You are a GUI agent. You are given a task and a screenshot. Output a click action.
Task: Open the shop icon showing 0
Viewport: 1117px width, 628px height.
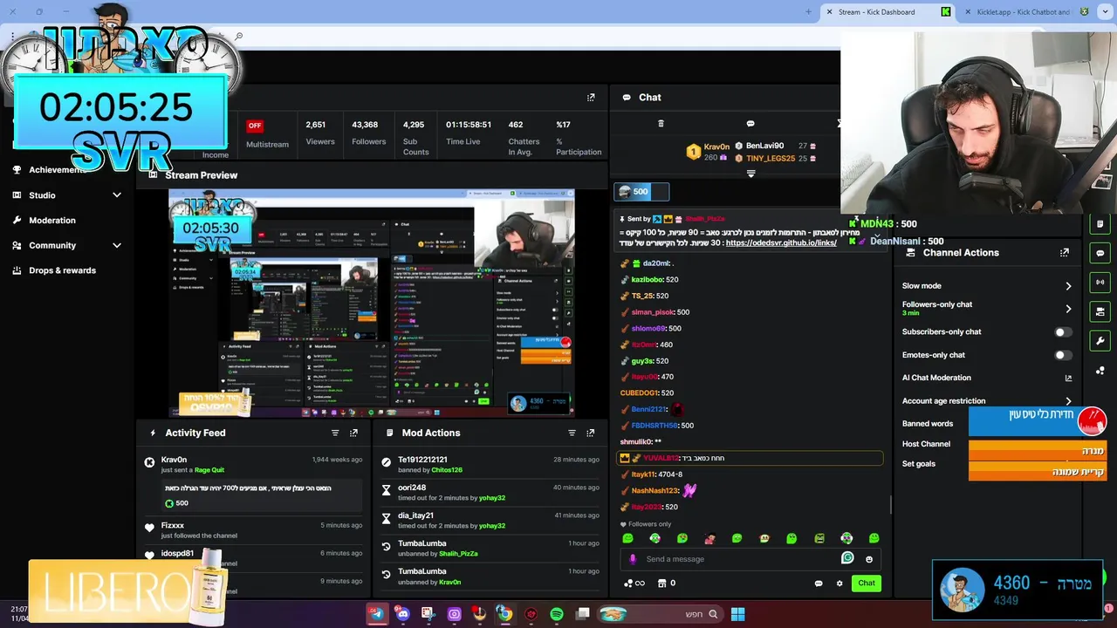666,584
